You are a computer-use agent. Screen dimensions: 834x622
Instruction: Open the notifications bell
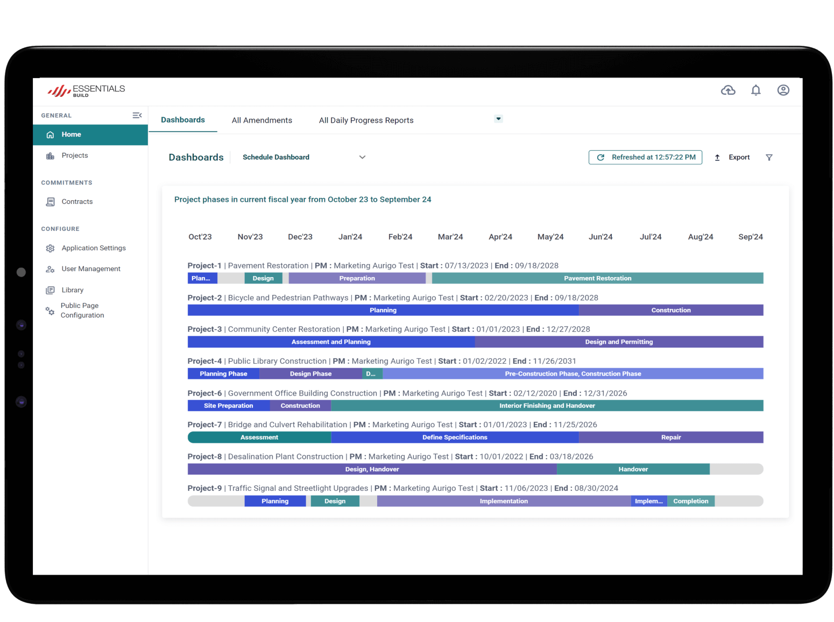click(x=755, y=90)
